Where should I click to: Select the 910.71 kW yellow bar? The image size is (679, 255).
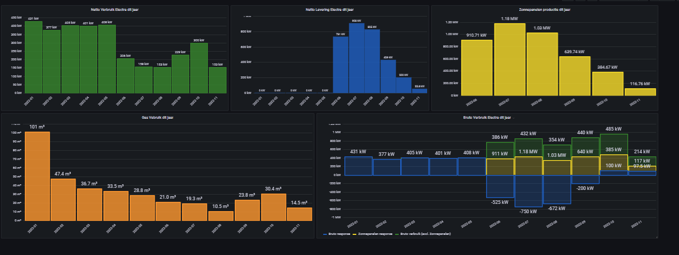pyautogui.click(x=477, y=68)
